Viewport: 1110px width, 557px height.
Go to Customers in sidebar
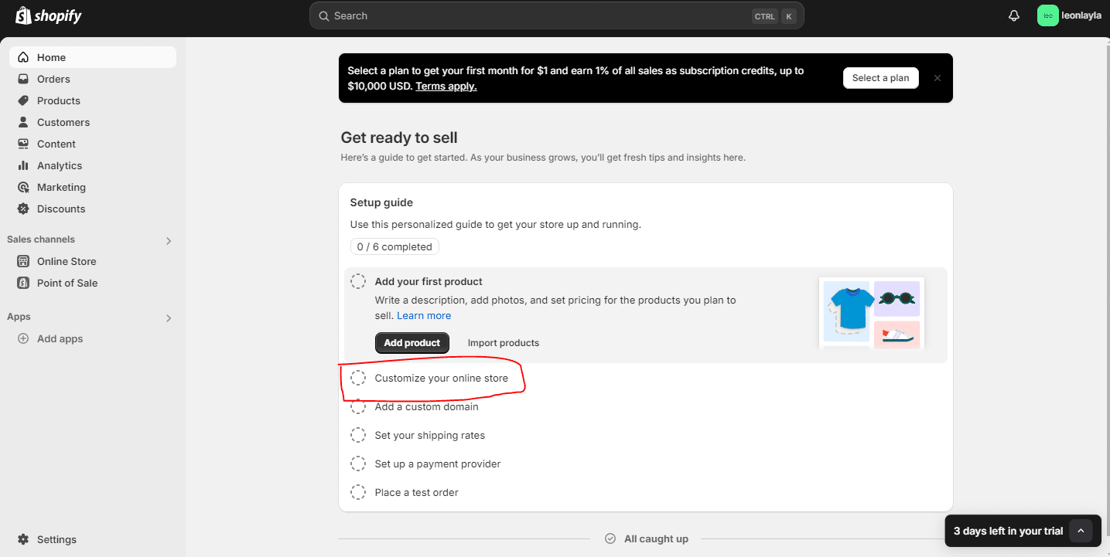click(x=63, y=122)
